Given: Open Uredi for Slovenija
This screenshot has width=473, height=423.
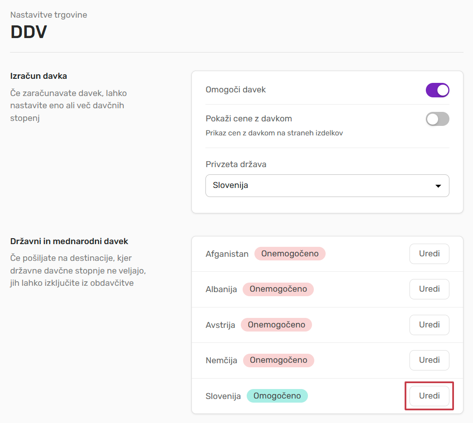Looking at the screenshot, I should 429,396.
